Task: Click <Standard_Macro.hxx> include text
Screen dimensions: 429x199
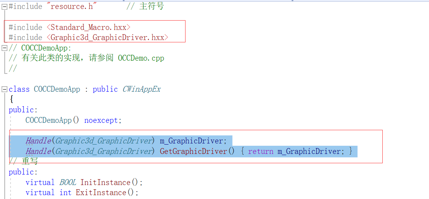Action: (88, 27)
